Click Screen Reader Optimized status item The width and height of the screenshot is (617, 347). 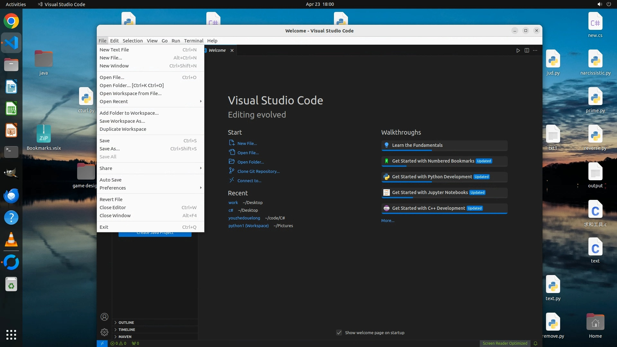505,343
